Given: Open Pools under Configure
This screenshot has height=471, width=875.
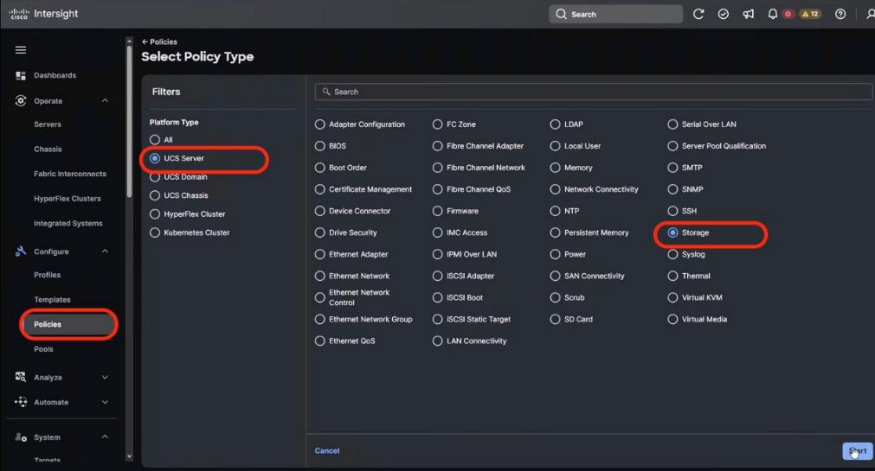Looking at the screenshot, I should click(x=43, y=349).
